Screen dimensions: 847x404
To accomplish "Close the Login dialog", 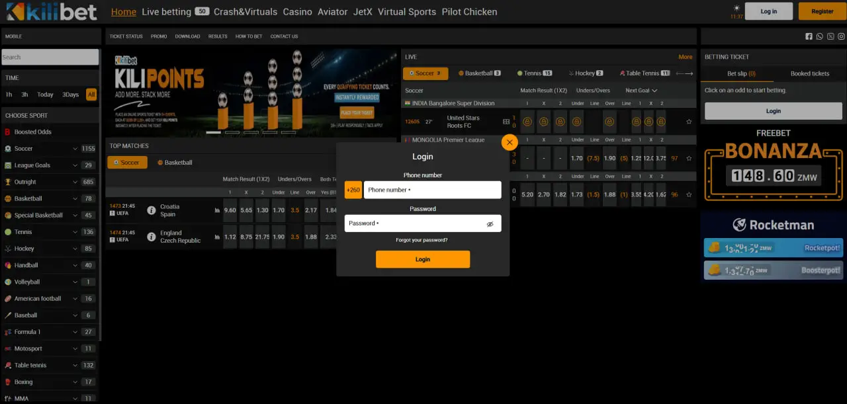I will click(x=510, y=142).
